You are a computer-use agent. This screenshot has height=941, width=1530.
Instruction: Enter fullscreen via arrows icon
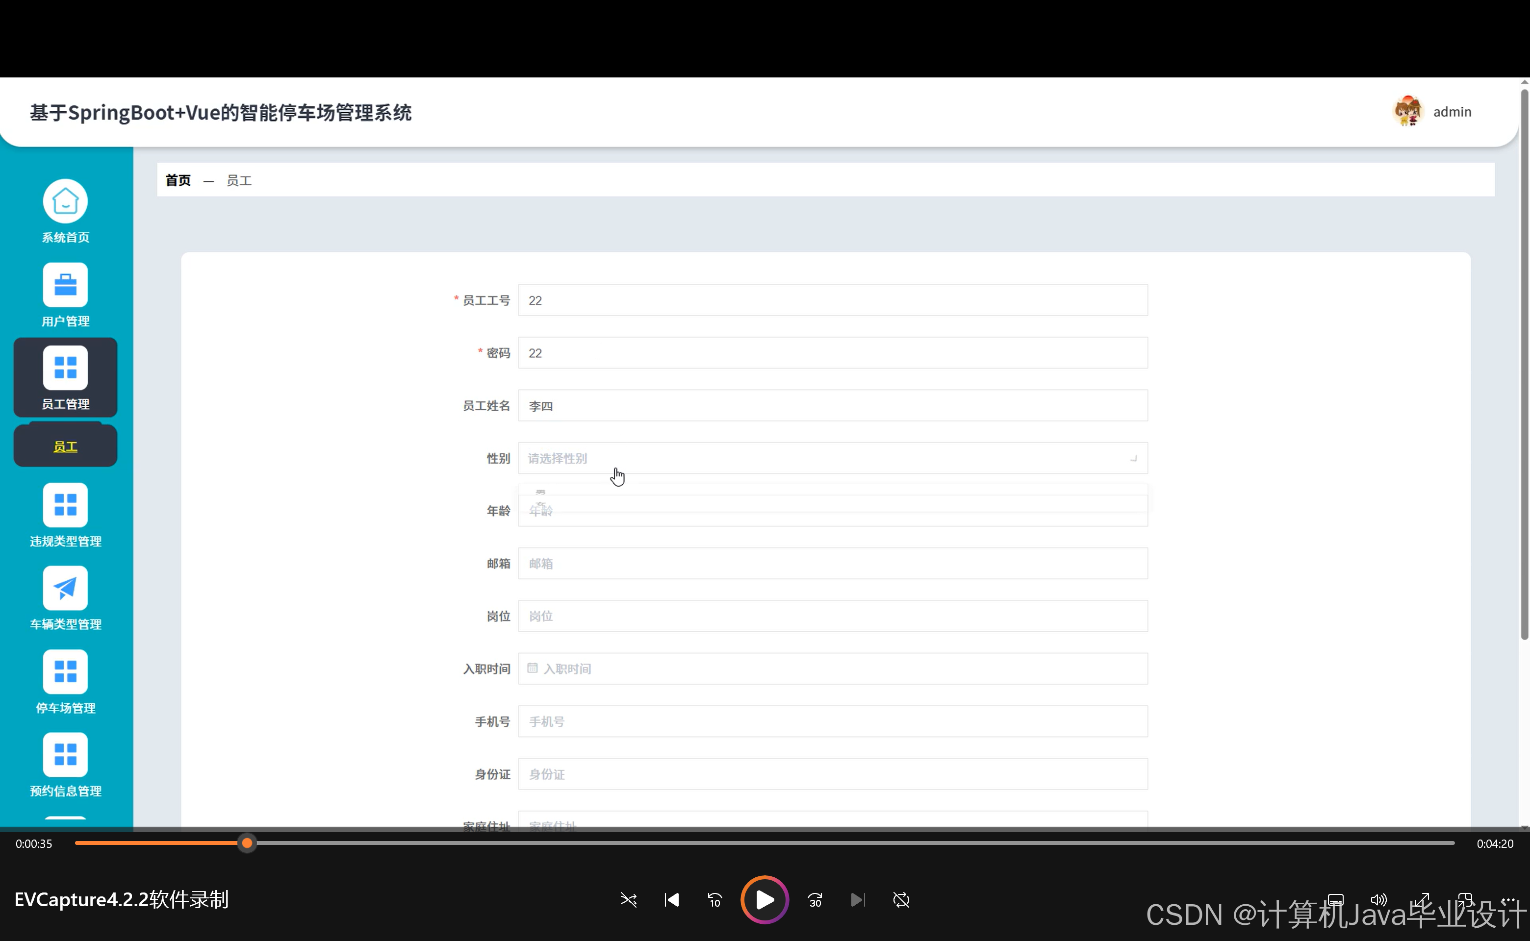(1422, 900)
